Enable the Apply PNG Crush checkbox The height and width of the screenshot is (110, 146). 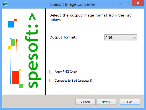point(51,72)
